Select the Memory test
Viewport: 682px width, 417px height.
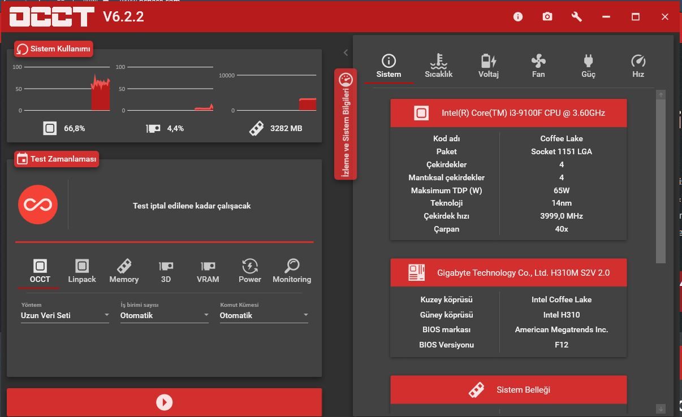coord(124,271)
